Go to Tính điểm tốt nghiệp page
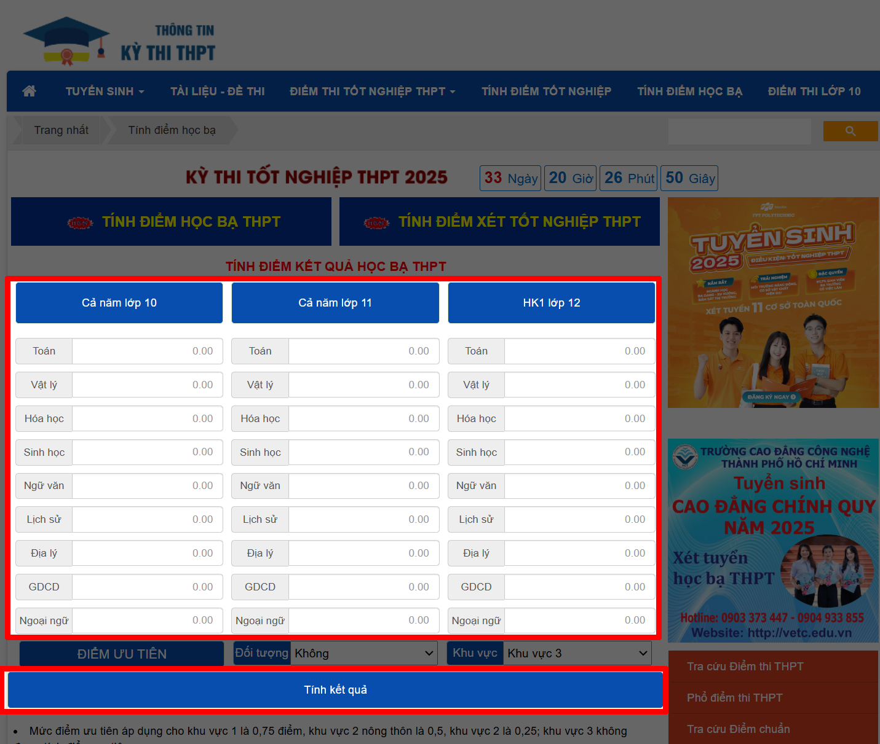Screen dimensions: 880x744 [x=546, y=91]
